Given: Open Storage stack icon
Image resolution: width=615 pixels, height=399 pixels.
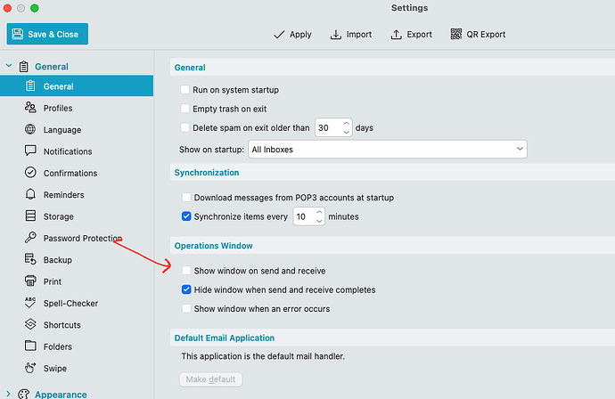Looking at the screenshot, I should coord(30,216).
